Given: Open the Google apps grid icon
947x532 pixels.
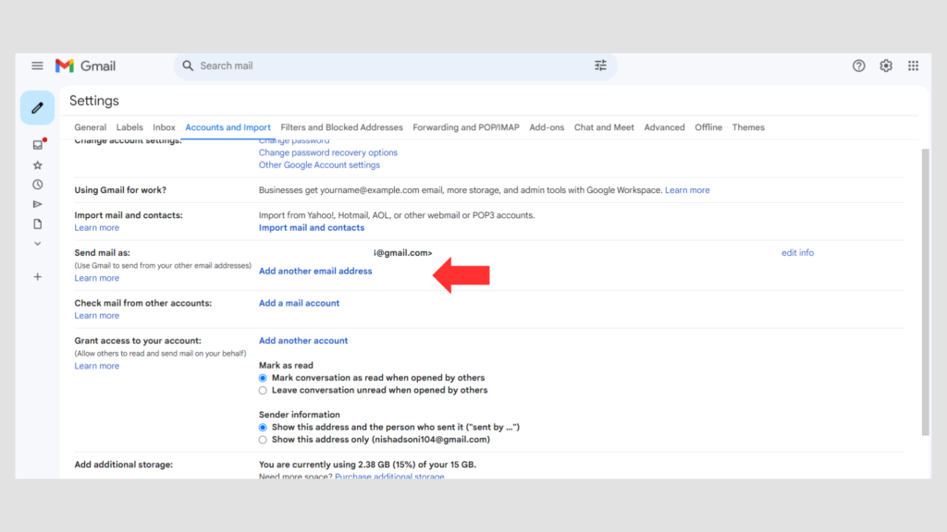Looking at the screenshot, I should click(913, 66).
